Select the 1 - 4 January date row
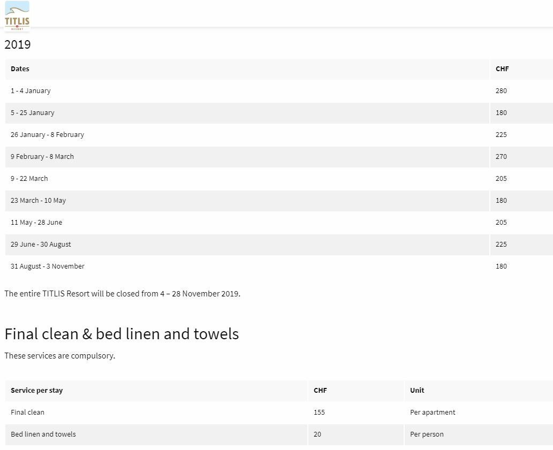This screenshot has width=553, height=450. [x=31, y=91]
